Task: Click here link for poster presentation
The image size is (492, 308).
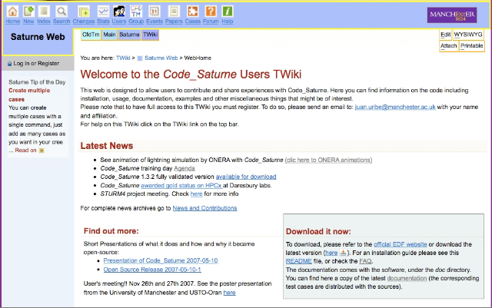Action: point(229,293)
